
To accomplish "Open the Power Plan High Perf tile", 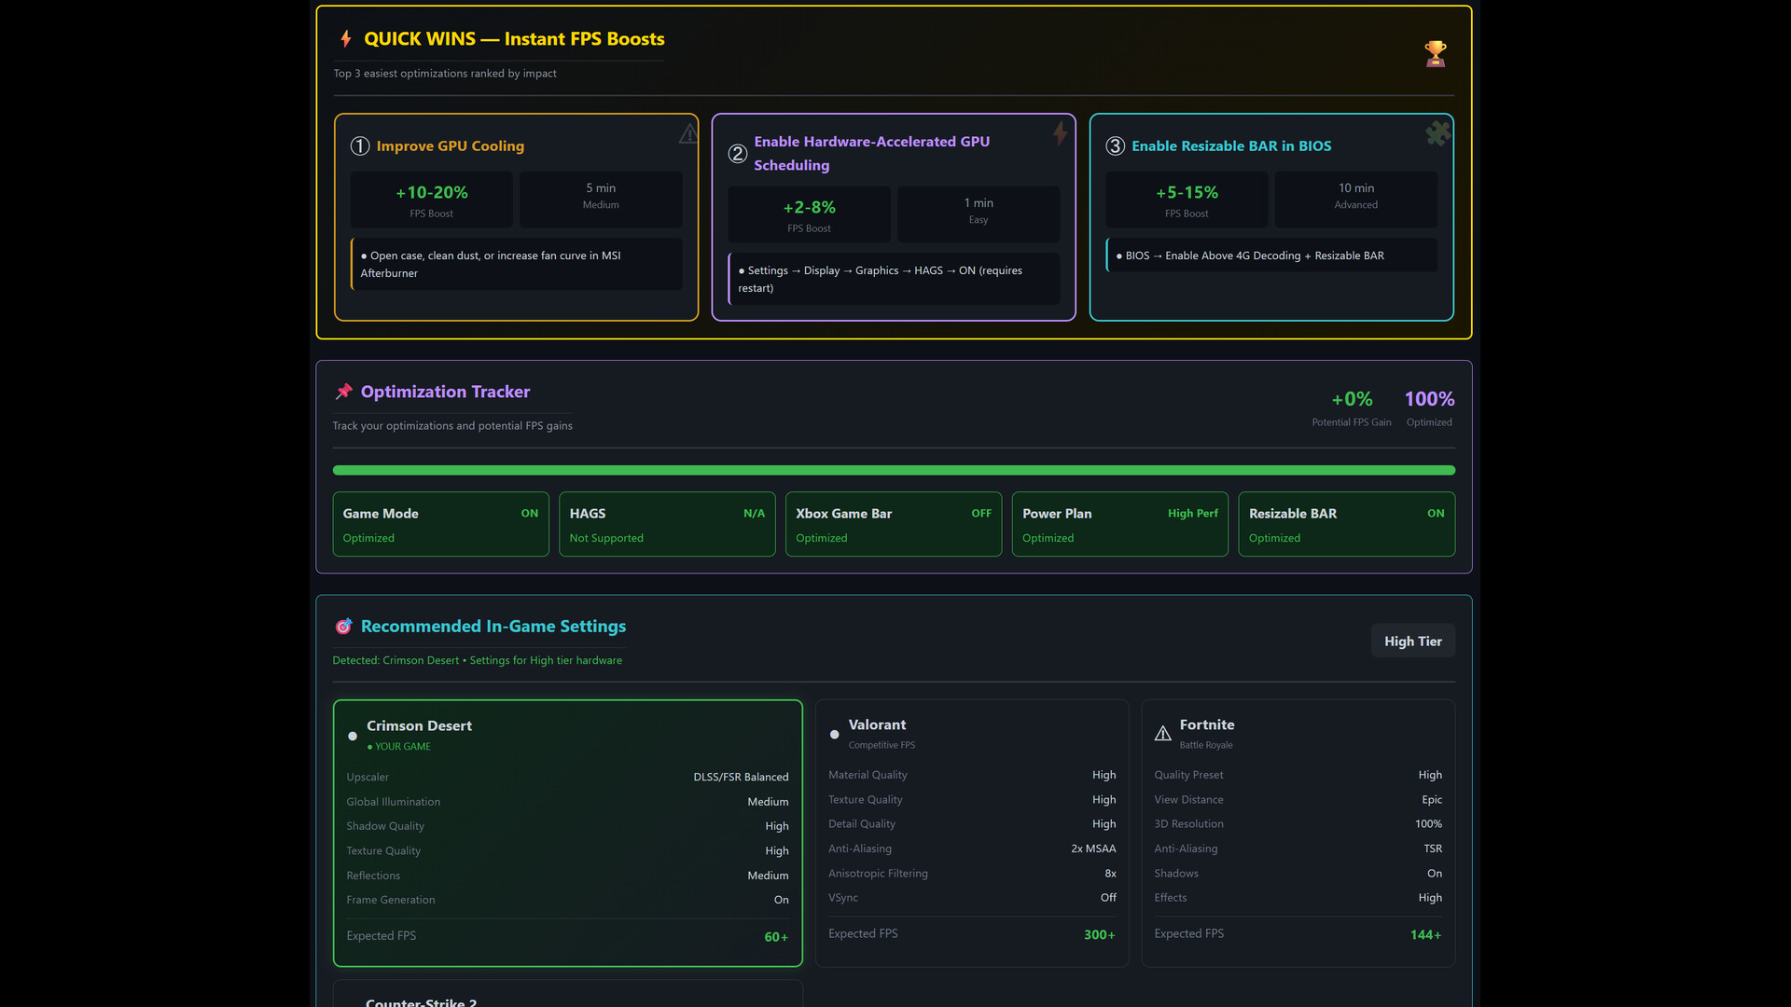I will pos(1120,524).
